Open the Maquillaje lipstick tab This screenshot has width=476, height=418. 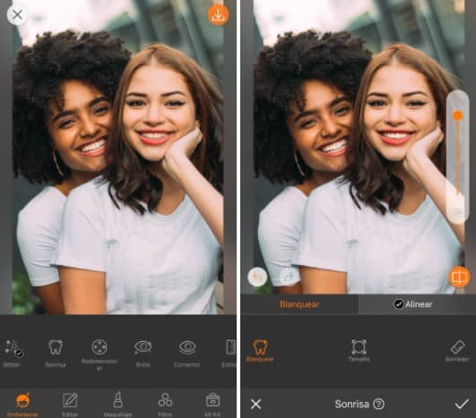117,405
